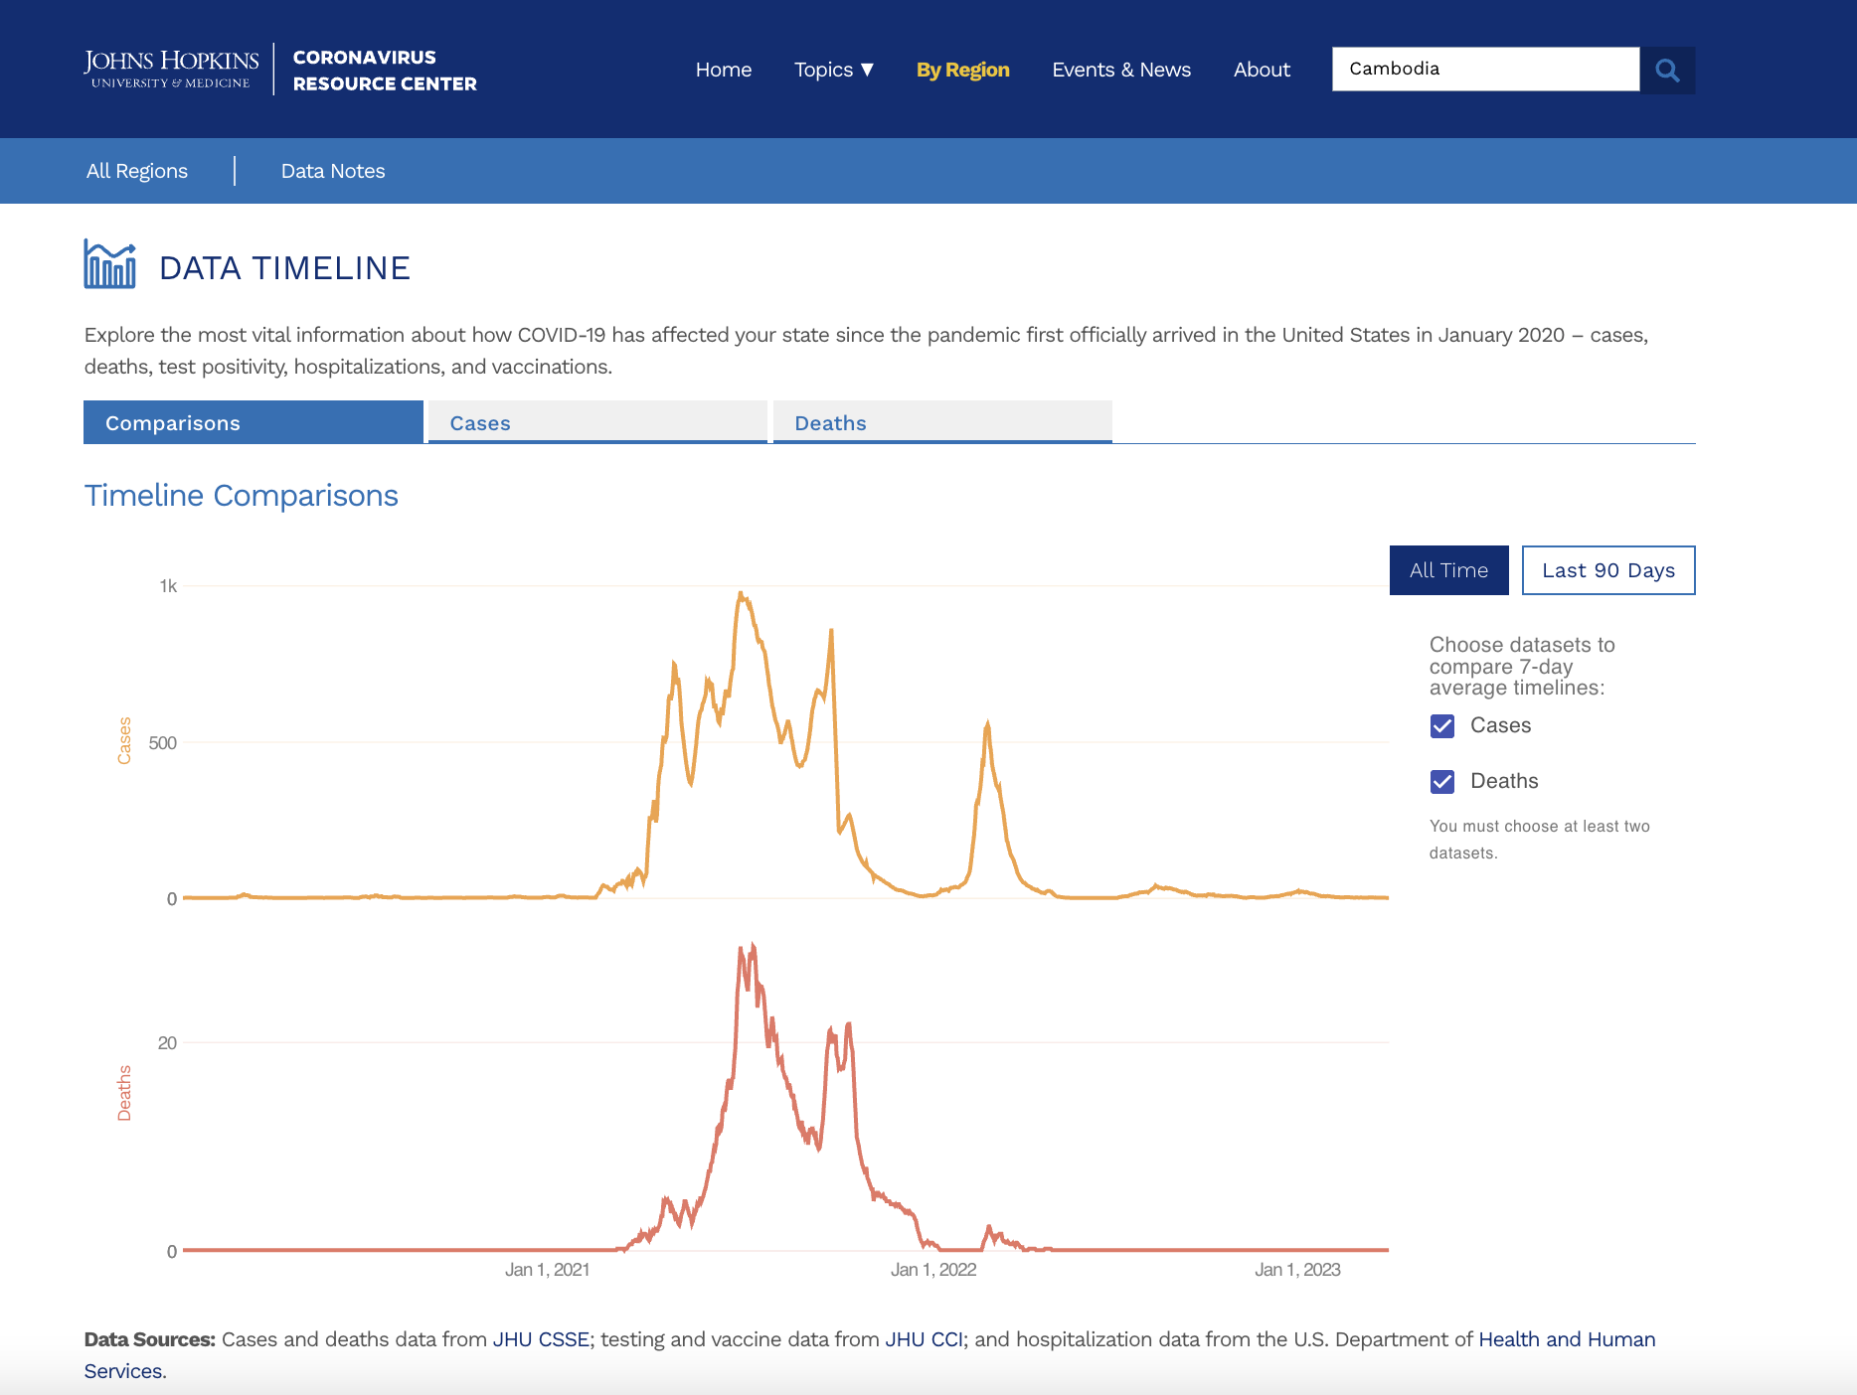Click the Cambodia search input field
1857x1395 pixels.
[1485, 70]
